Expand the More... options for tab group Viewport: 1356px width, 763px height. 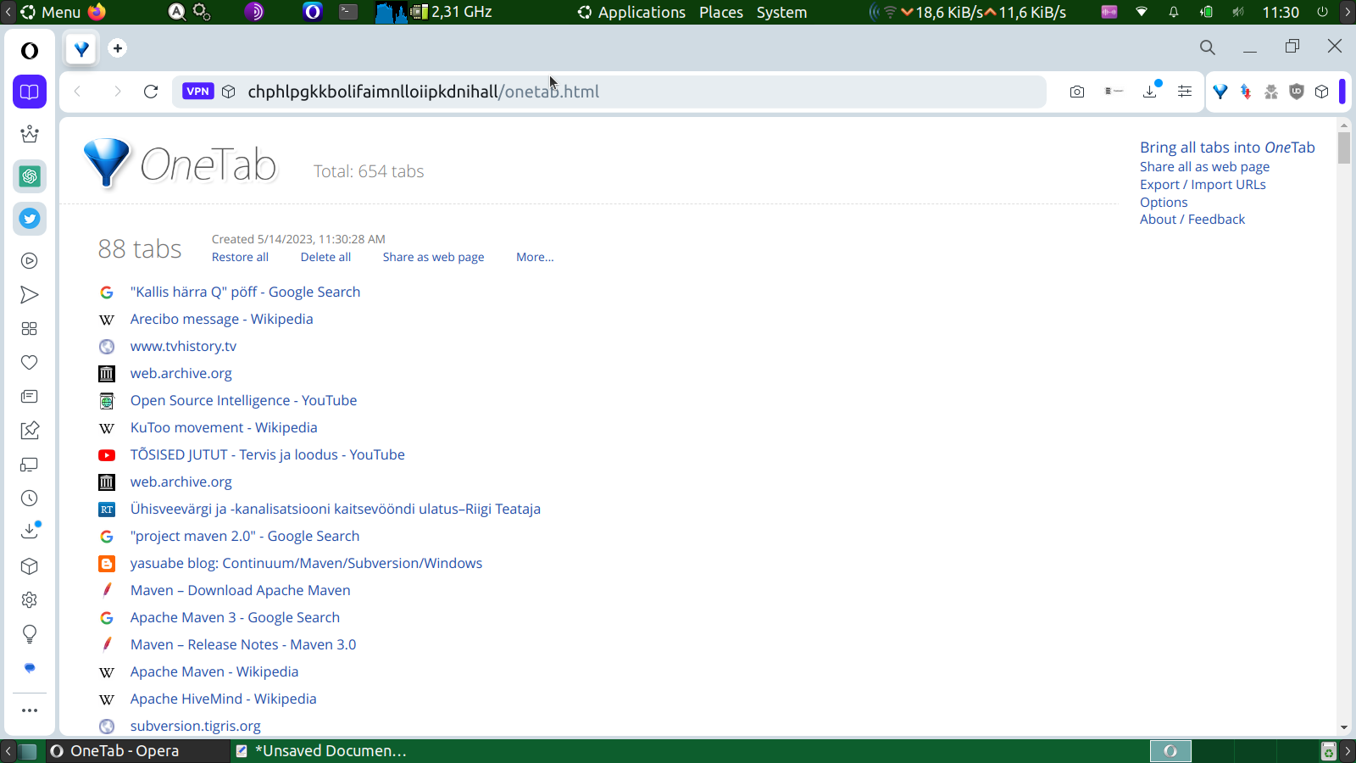[x=535, y=257]
